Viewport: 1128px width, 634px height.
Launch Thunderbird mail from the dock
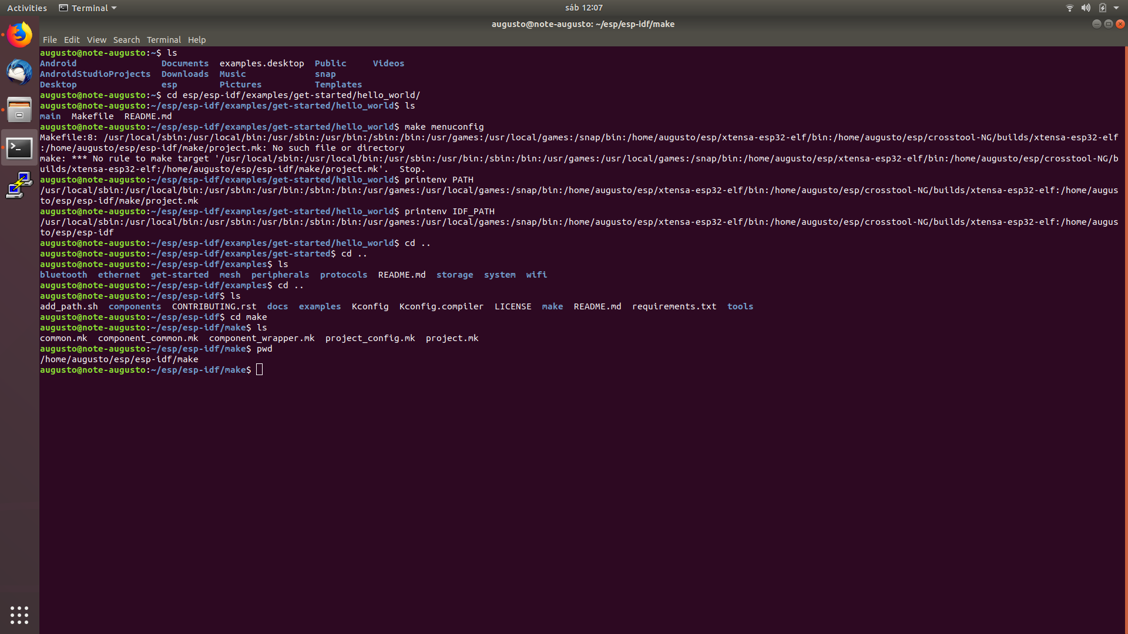pyautogui.click(x=19, y=72)
